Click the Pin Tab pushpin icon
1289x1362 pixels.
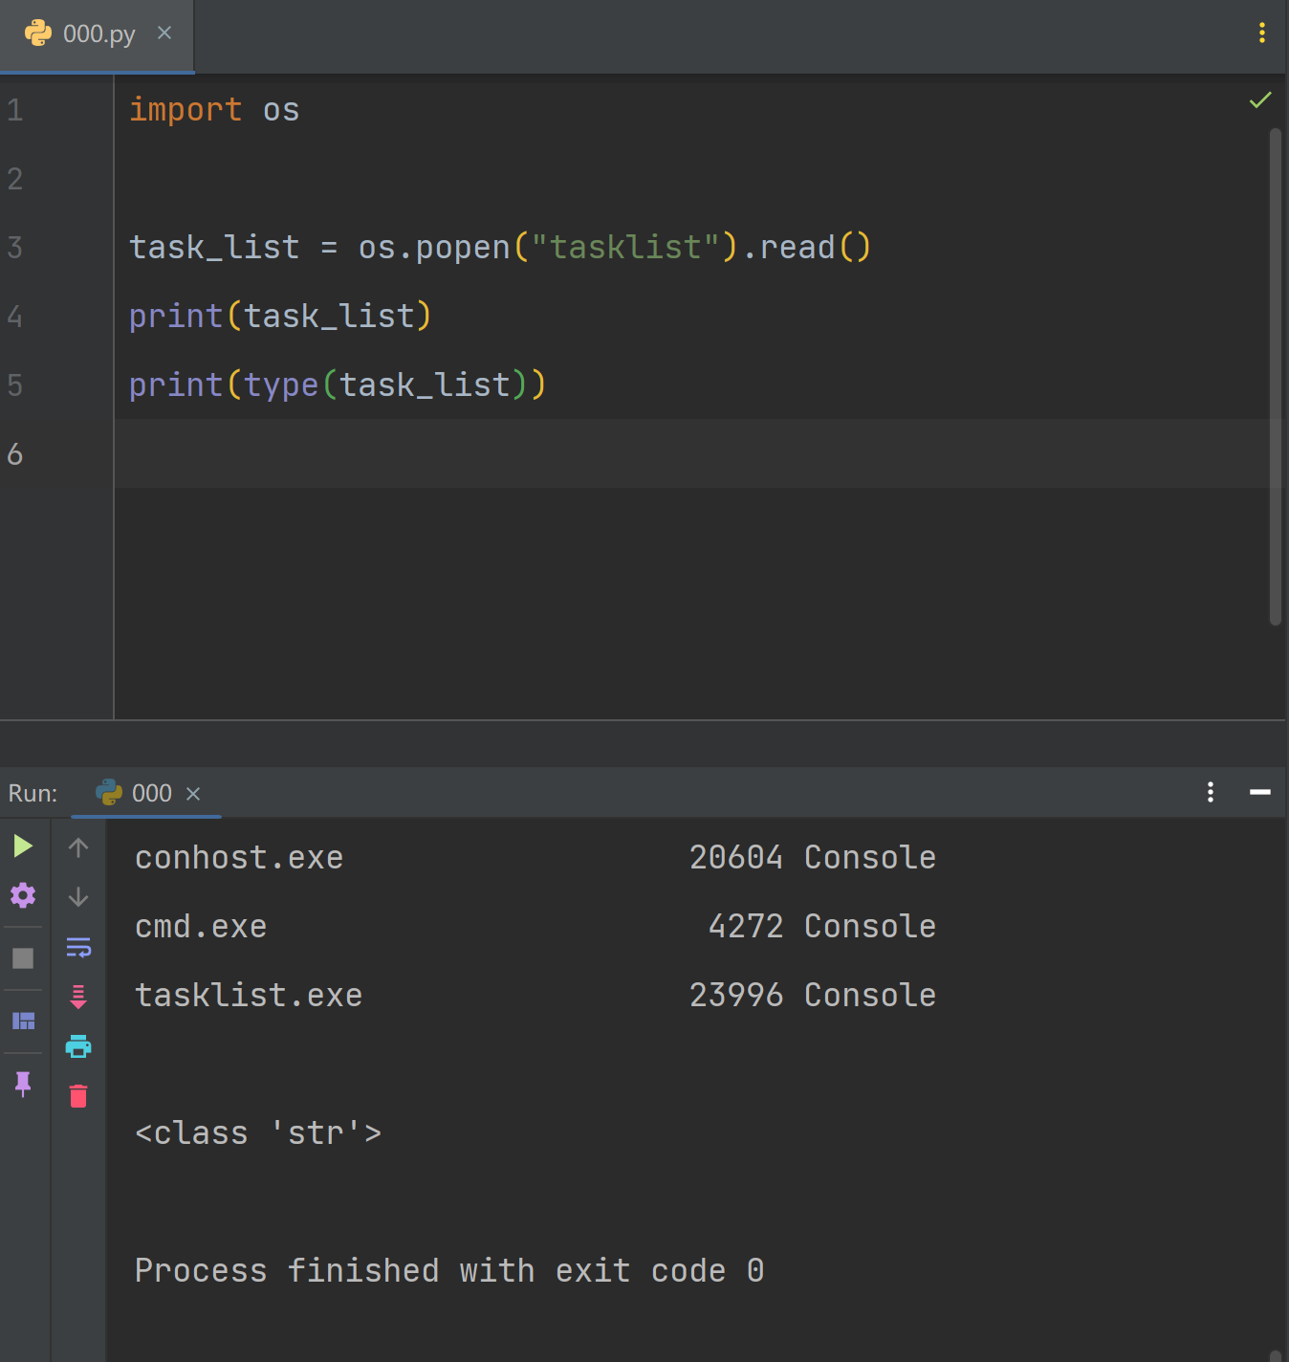pyautogui.click(x=23, y=1084)
